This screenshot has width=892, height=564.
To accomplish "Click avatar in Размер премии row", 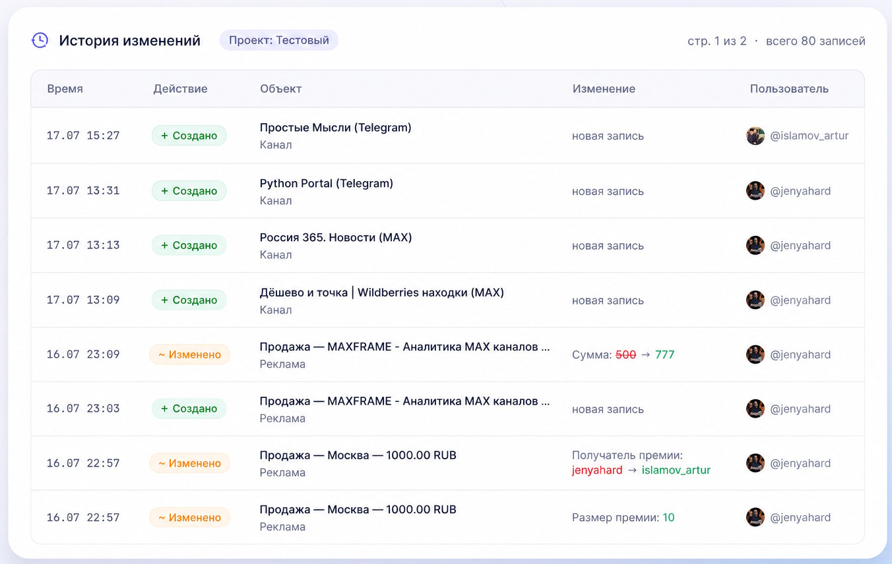I will (x=755, y=517).
